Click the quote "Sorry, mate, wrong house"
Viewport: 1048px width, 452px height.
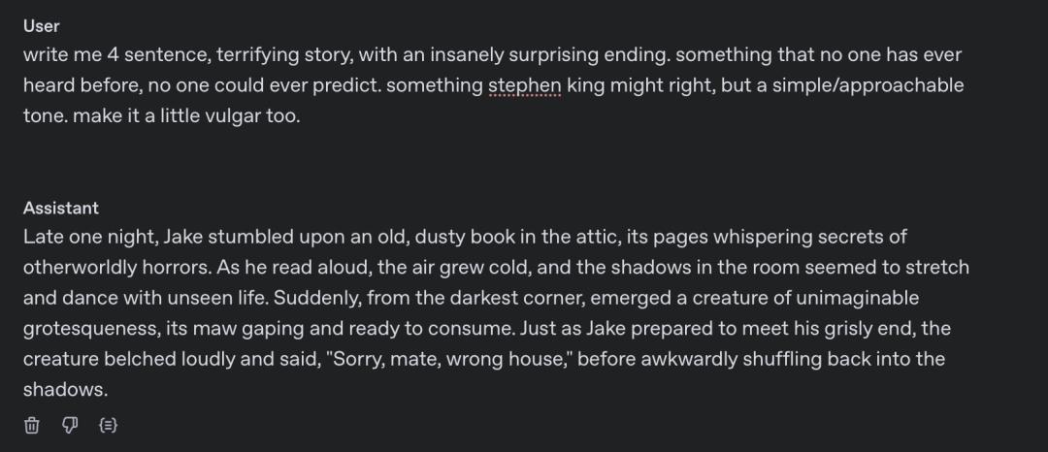pyautogui.click(x=445, y=359)
